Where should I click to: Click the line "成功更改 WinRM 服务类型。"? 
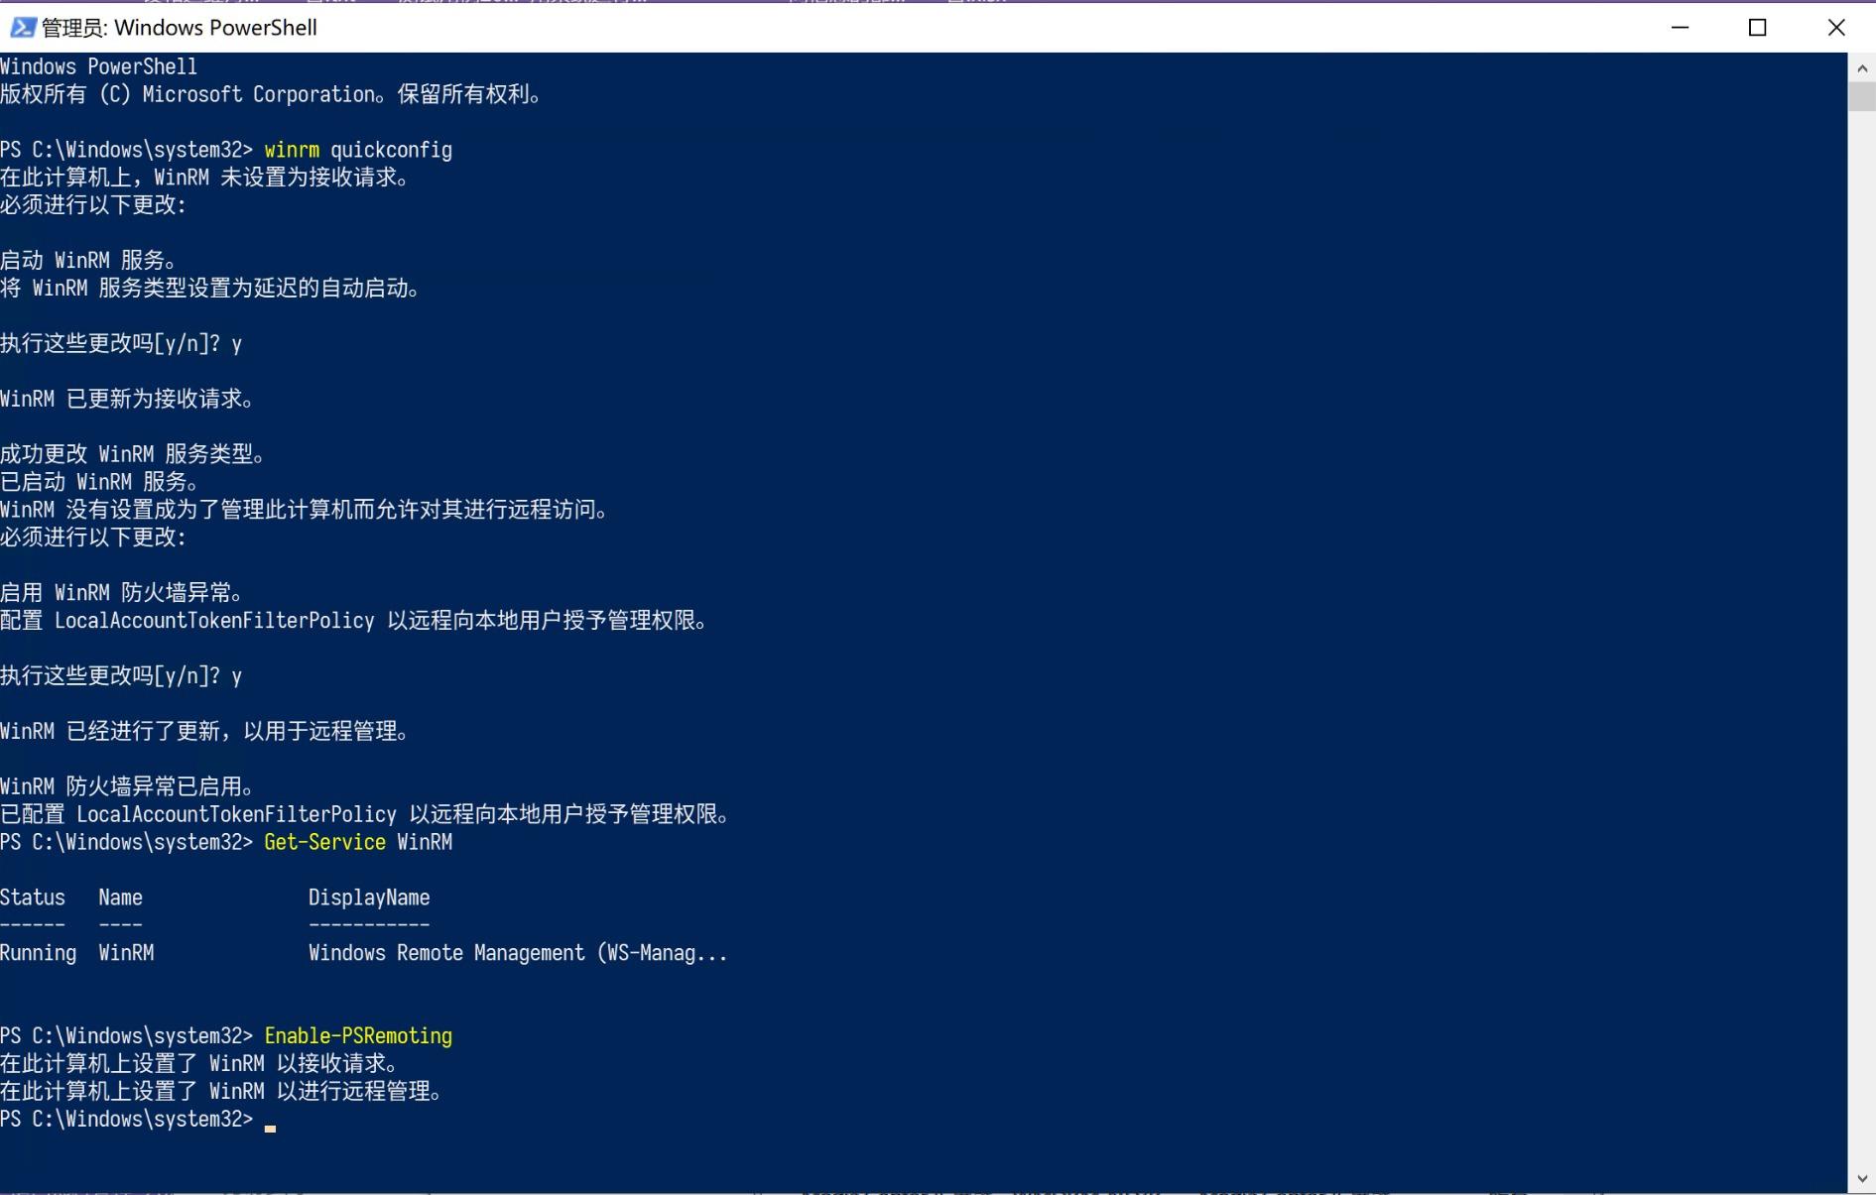[x=134, y=454]
